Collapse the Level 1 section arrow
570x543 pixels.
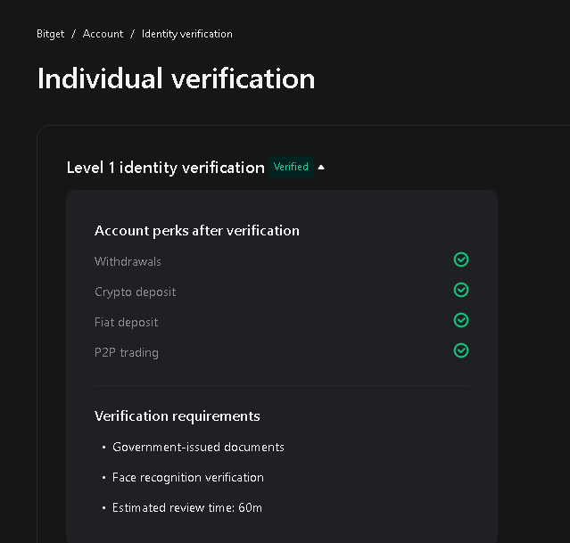click(321, 167)
